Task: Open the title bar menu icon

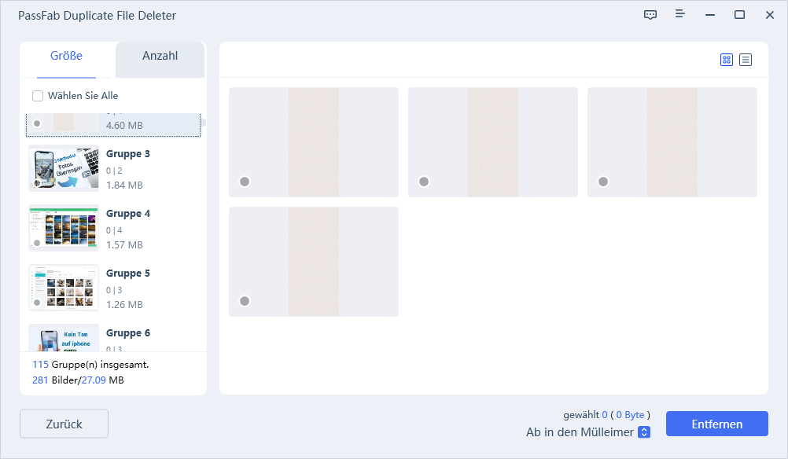Action: (x=679, y=15)
